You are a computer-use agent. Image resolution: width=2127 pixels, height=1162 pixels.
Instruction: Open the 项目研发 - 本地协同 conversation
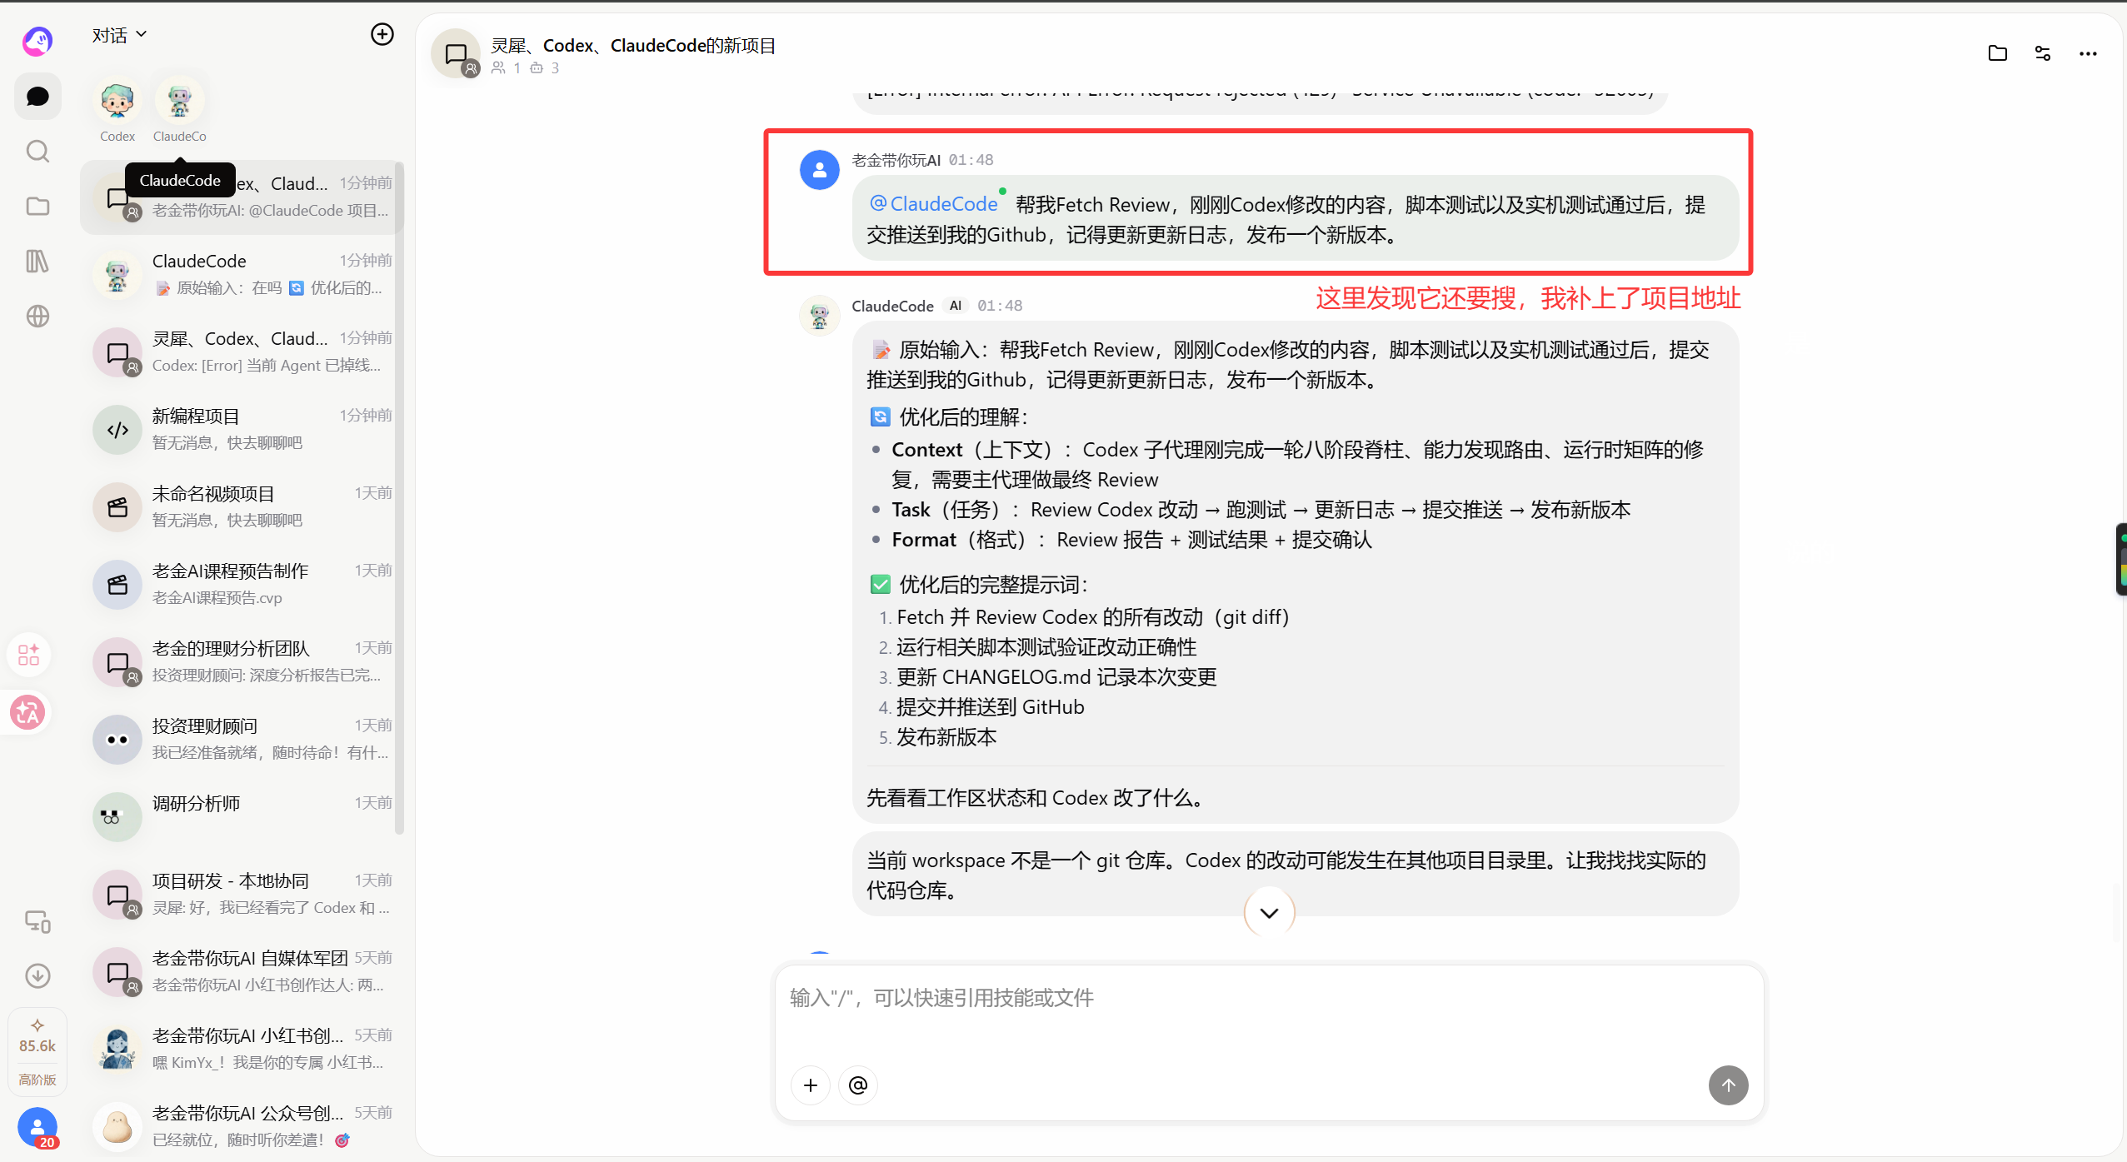(242, 894)
